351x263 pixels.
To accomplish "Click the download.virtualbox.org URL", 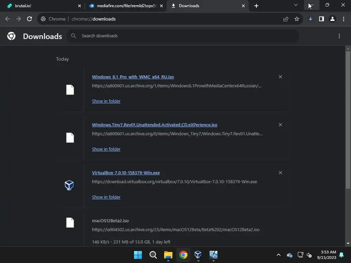I will tap(174, 182).
